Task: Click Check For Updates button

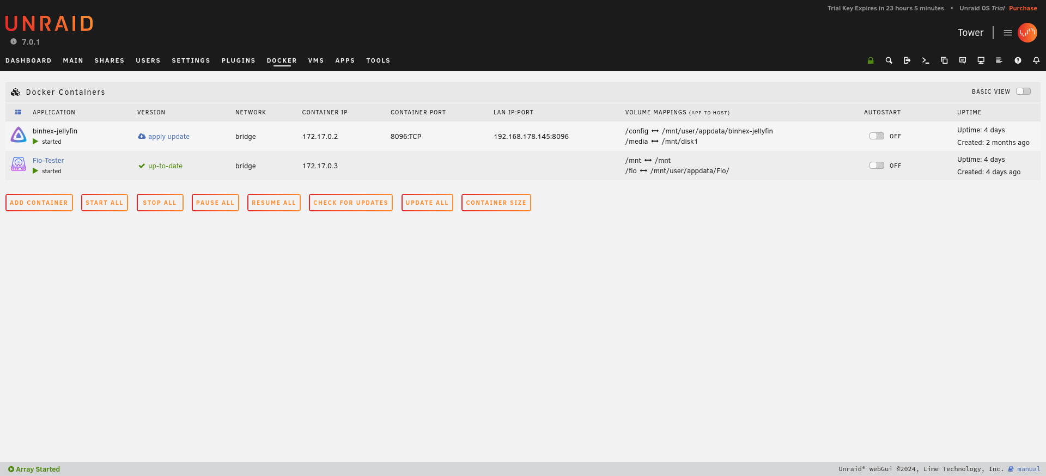Action: [x=351, y=203]
